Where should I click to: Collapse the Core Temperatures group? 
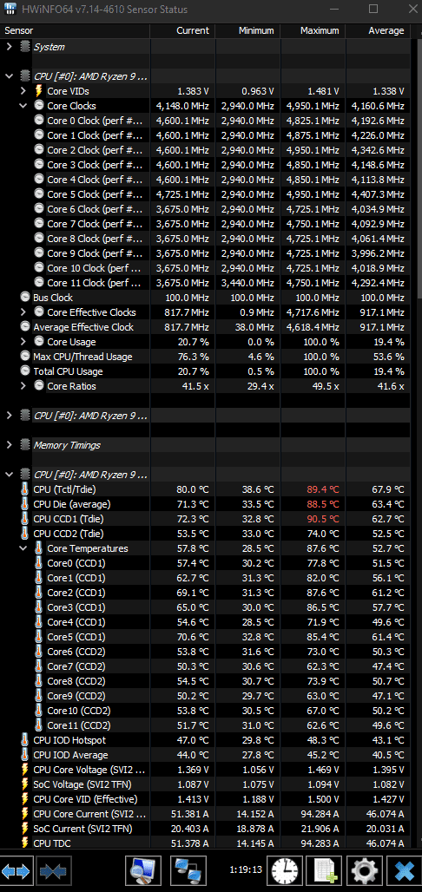[x=23, y=548]
